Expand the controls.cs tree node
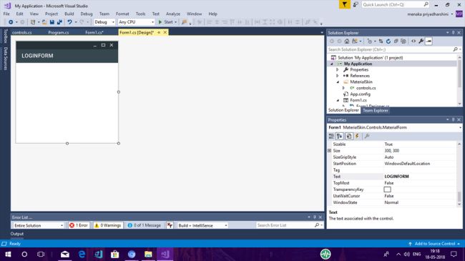The width and height of the screenshot is (465, 261). 343,88
